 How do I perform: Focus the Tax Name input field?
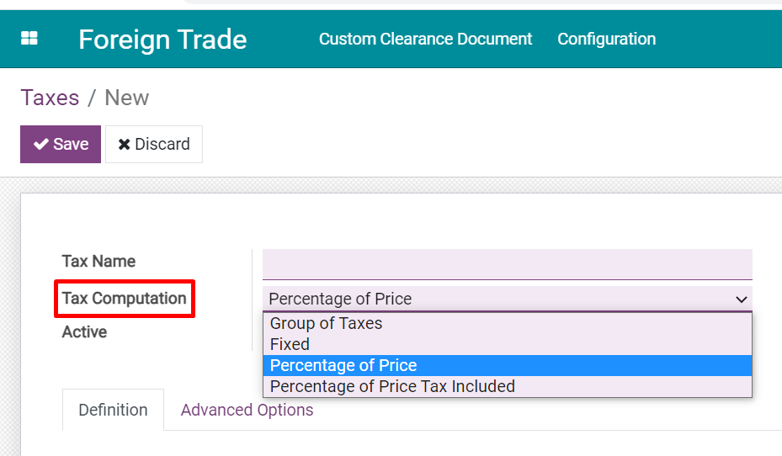click(x=507, y=262)
